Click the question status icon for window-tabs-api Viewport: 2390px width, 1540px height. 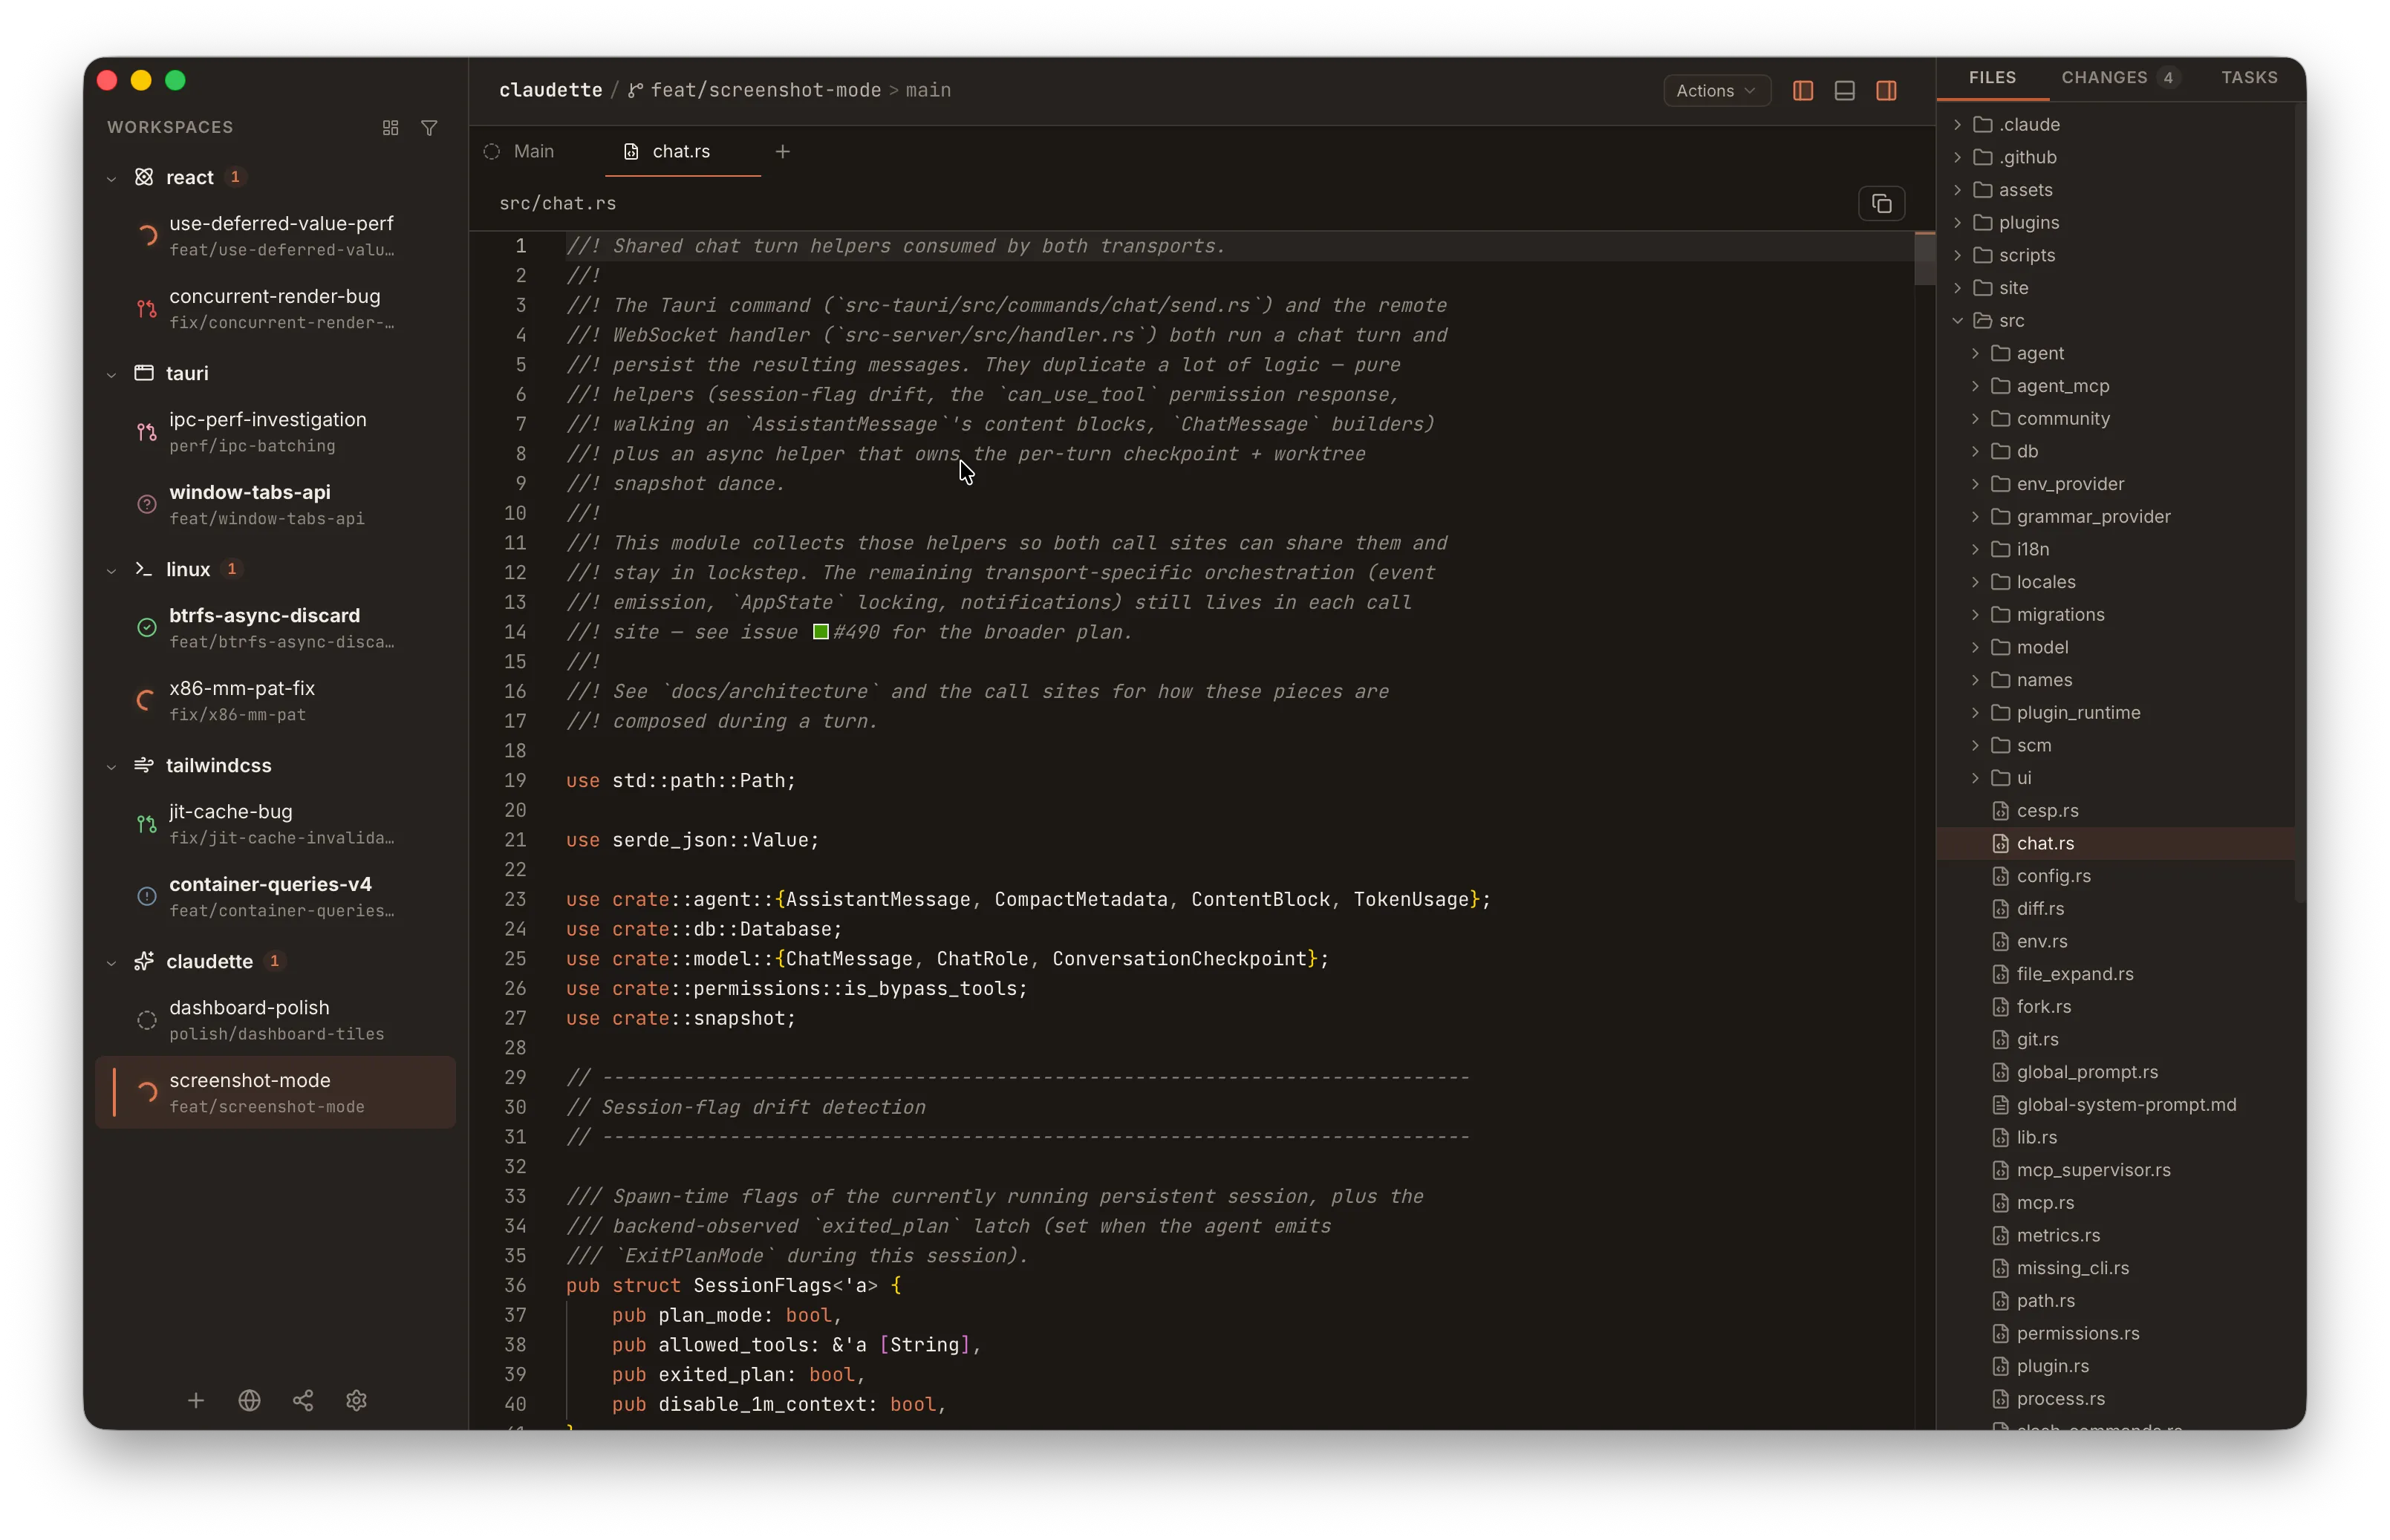click(147, 505)
